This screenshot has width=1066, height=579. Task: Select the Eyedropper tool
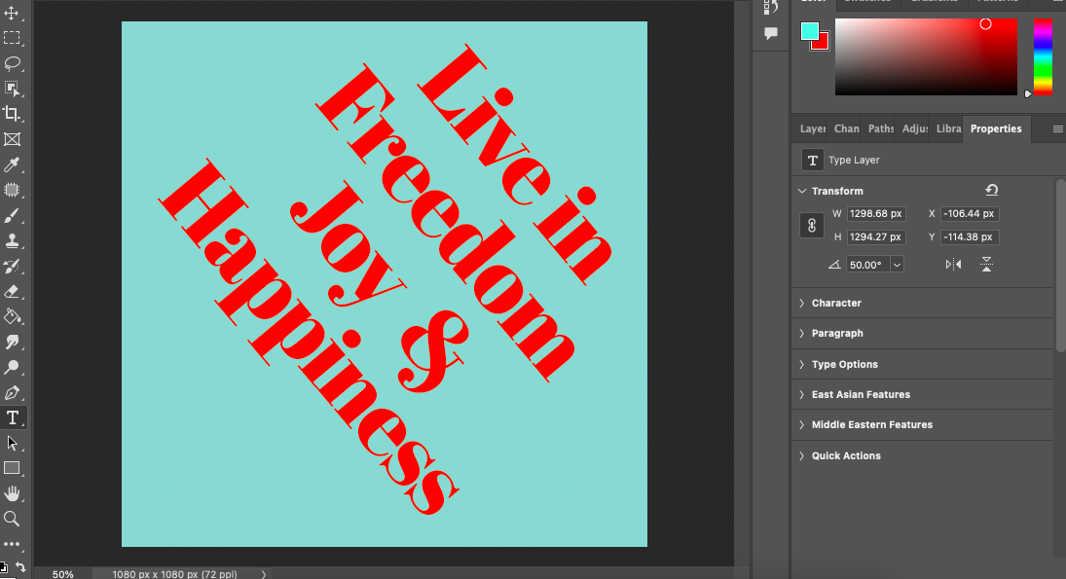tap(13, 164)
